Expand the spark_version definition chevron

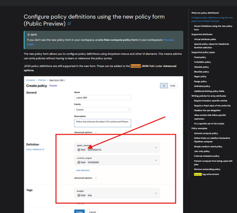click(x=156, y=147)
